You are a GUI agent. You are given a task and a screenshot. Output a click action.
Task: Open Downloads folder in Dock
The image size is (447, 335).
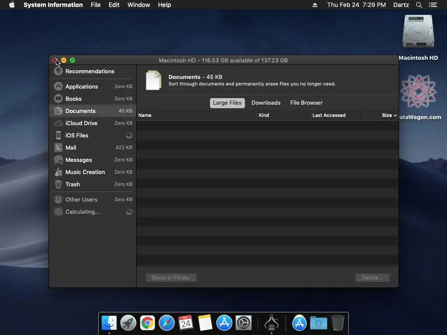(318, 323)
